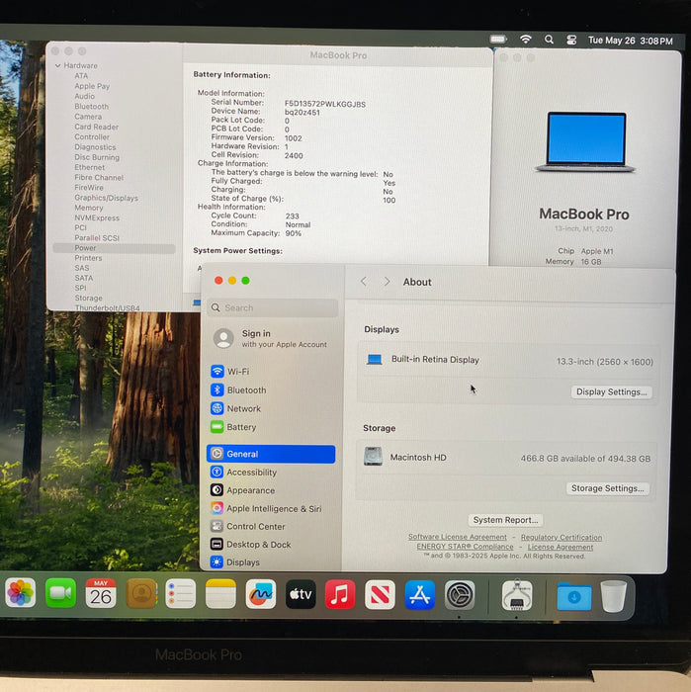Click the date and time in menu bar

click(x=631, y=41)
